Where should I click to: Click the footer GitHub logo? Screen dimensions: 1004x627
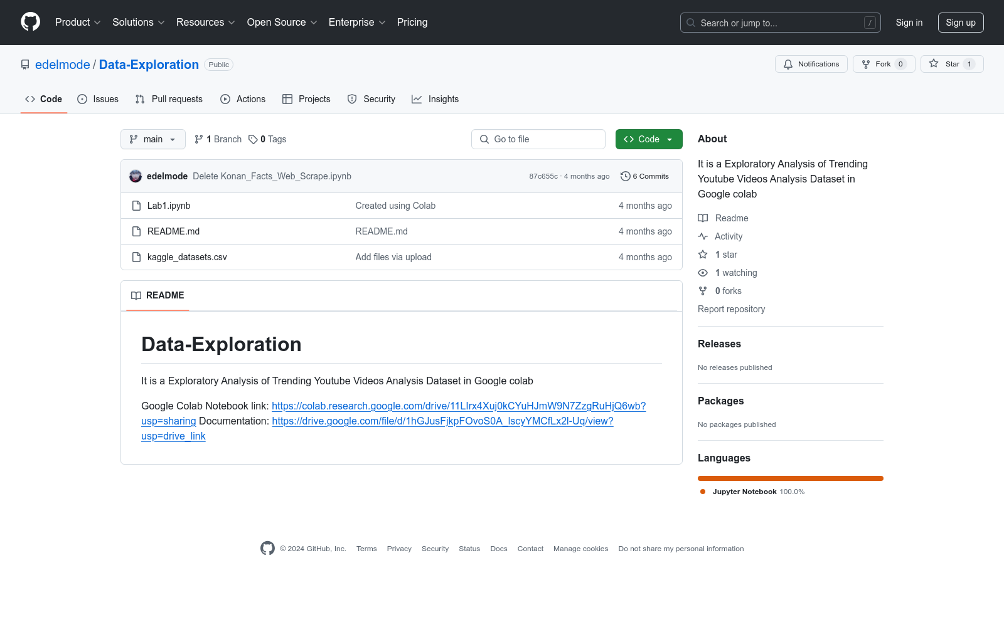coord(267,549)
